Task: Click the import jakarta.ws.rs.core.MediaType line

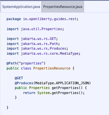Action: click(43, 54)
